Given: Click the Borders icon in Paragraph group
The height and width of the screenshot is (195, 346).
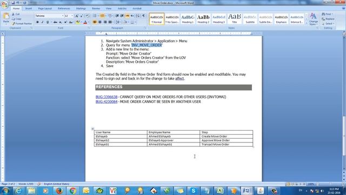Looking at the screenshot, I should click(x=132, y=22).
